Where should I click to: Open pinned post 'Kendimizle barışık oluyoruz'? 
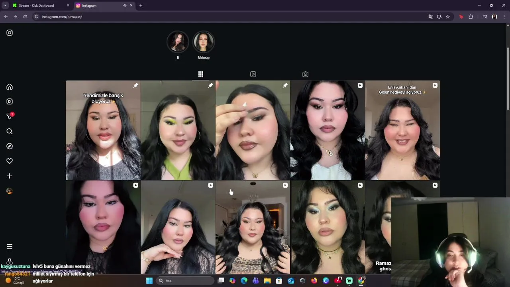(103, 130)
